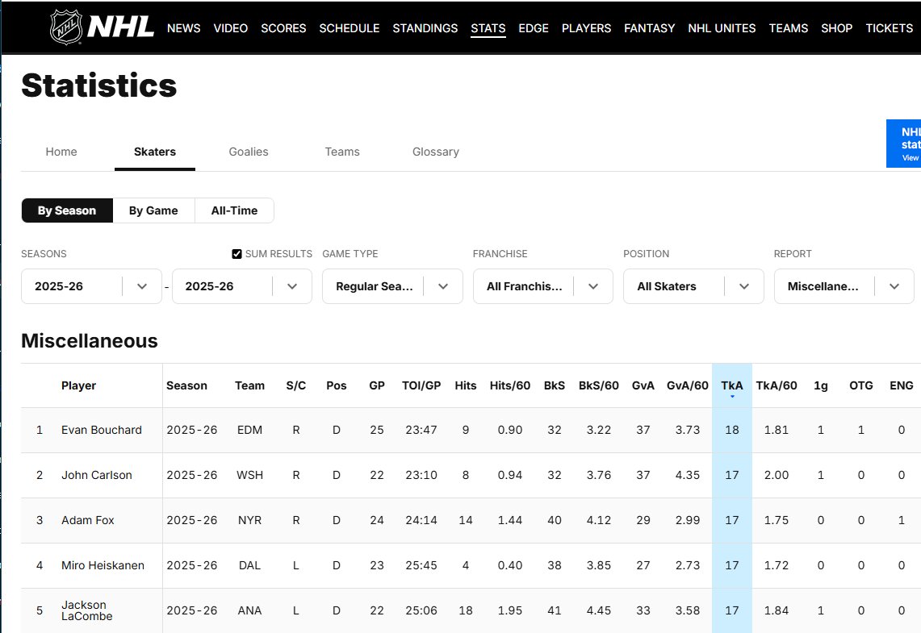Open the first 2025-26 season dropdown
921x633 pixels.
point(91,286)
